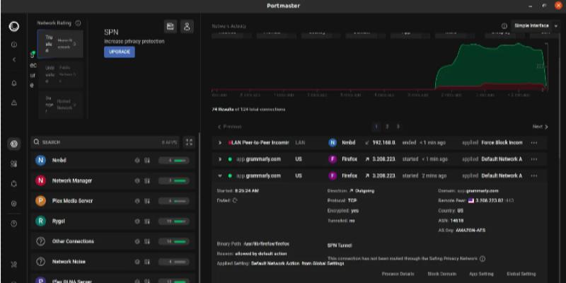Click the expand icon beside the app search
This screenshot has height=283, width=566.
tap(188, 142)
